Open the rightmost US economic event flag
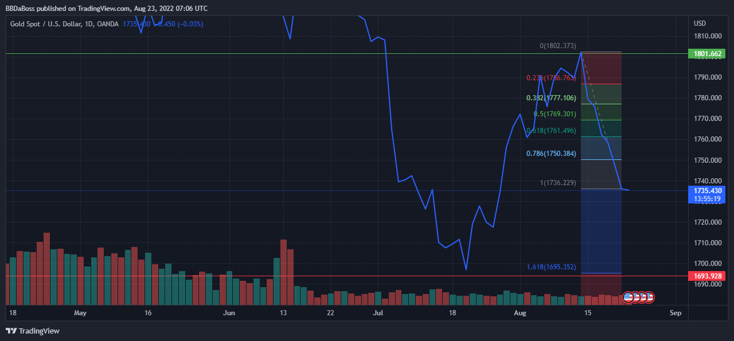 [649, 297]
